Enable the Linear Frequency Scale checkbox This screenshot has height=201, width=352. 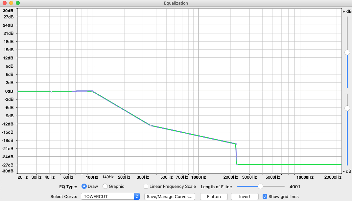point(146,186)
